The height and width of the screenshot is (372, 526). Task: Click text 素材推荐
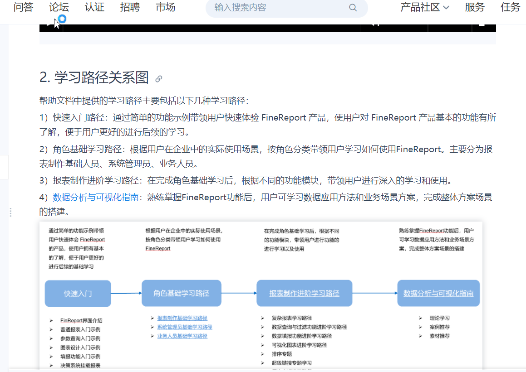click(x=439, y=336)
